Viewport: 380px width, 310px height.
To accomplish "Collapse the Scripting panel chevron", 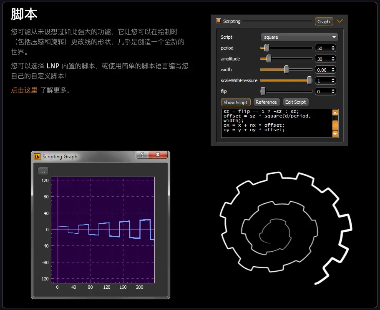I will pyautogui.click(x=340, y=21).
